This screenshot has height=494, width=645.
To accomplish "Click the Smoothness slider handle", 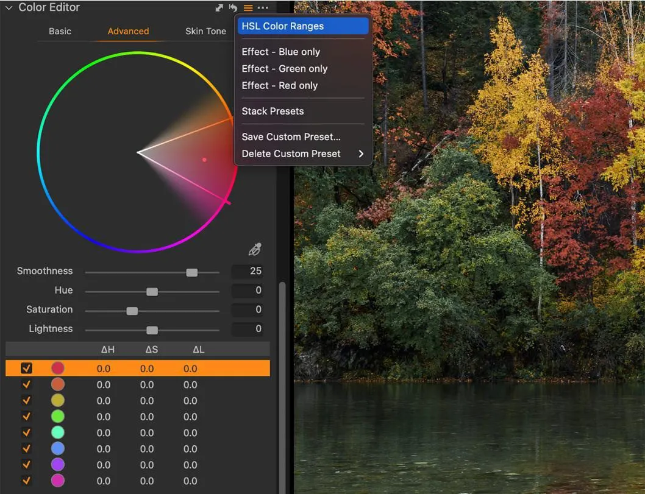I will tap(191, 272).
